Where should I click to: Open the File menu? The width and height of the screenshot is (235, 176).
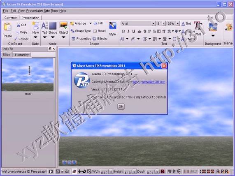tap(5, 11)
